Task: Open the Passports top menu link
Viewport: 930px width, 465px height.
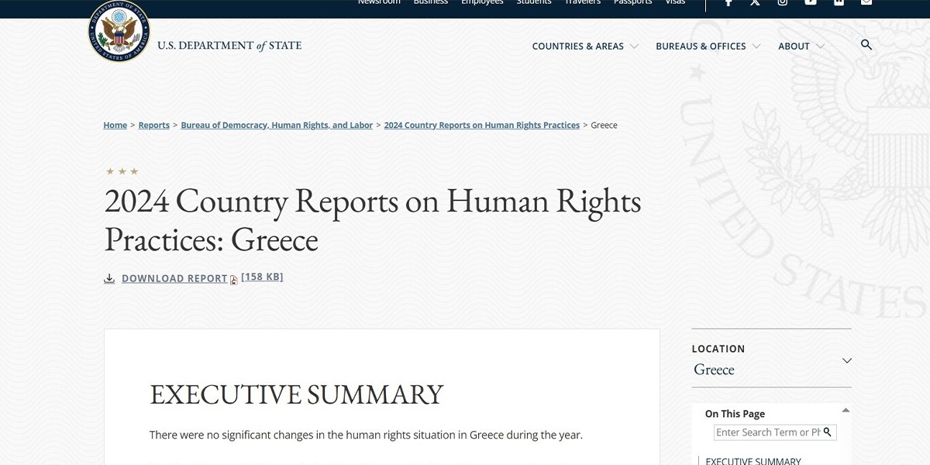Action: coord(633,2)
